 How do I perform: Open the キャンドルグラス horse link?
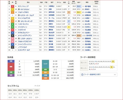[24, 18]
